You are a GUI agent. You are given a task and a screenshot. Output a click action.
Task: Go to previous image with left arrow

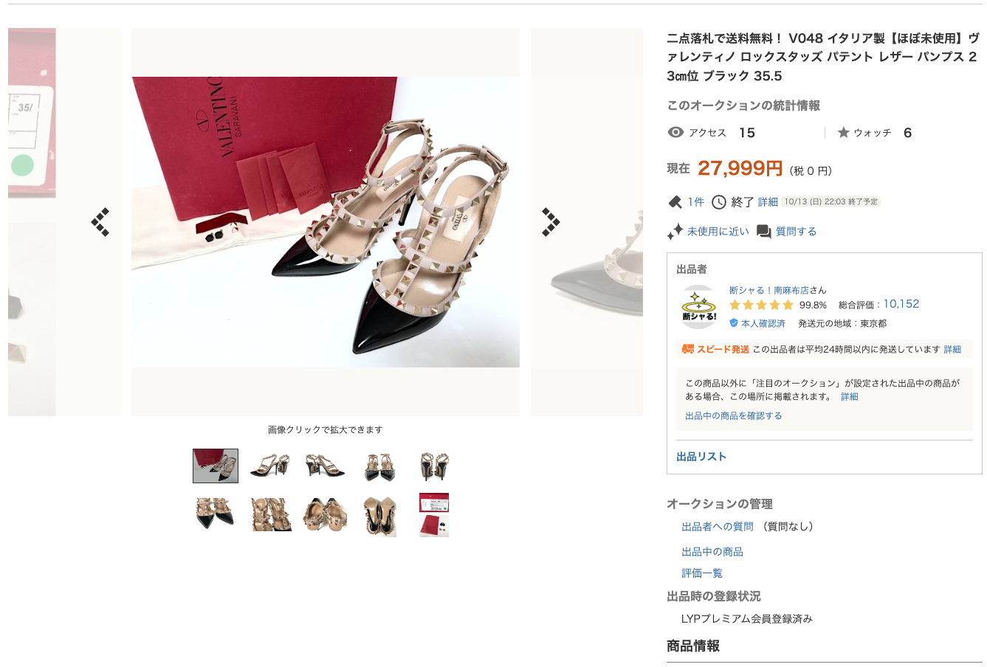tap(100, 222)
